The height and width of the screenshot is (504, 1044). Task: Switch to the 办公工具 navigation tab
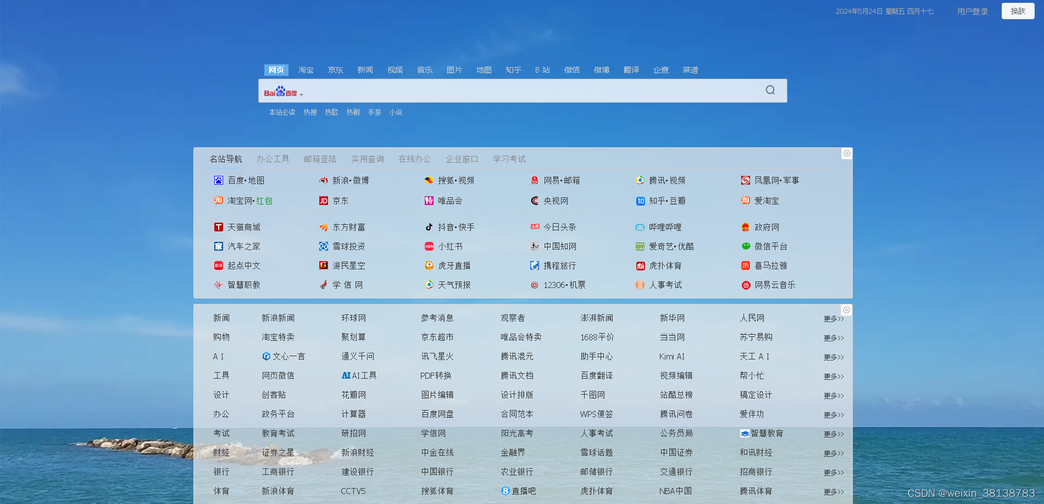[273, 159]
